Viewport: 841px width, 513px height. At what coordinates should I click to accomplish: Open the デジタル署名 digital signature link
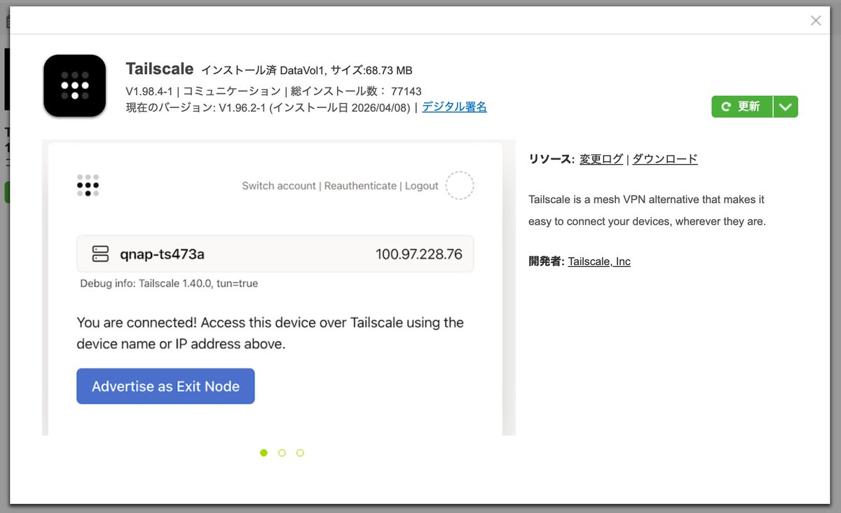[454, 107]
